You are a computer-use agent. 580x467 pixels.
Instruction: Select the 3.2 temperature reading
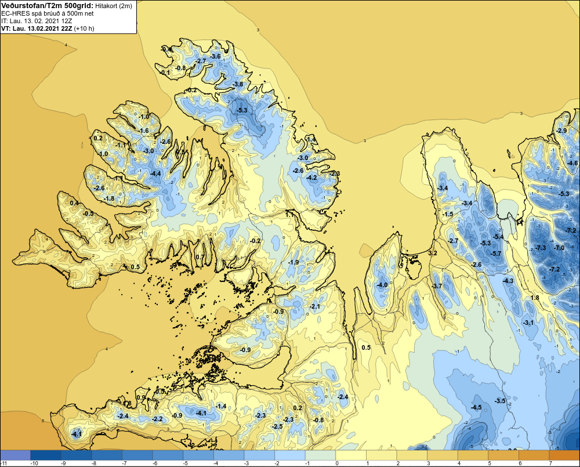click(x=433, y=253)
